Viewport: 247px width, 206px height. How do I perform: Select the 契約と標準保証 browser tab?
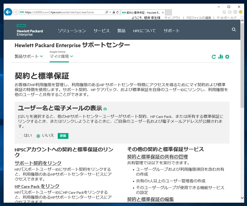[143, 12]
